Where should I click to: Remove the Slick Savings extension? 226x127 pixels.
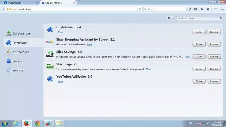[214, 57]
